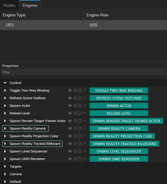Click the diamond keyframe icon for Spawn Actor
The height and width of the screenshot is (184, 167).
(75, 106)
